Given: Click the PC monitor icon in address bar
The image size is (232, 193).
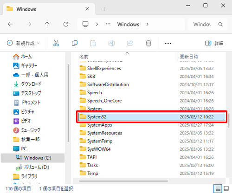Looking at the screenshot, I should click(x=85, y=24).
